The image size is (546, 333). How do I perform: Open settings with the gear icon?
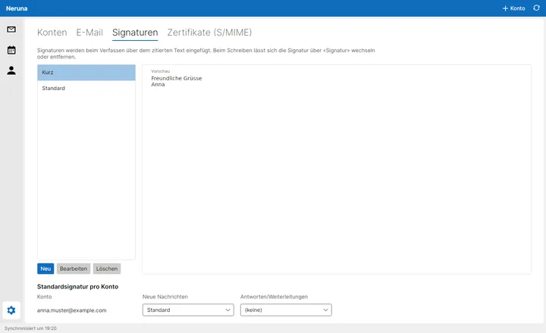coord(11,310)
